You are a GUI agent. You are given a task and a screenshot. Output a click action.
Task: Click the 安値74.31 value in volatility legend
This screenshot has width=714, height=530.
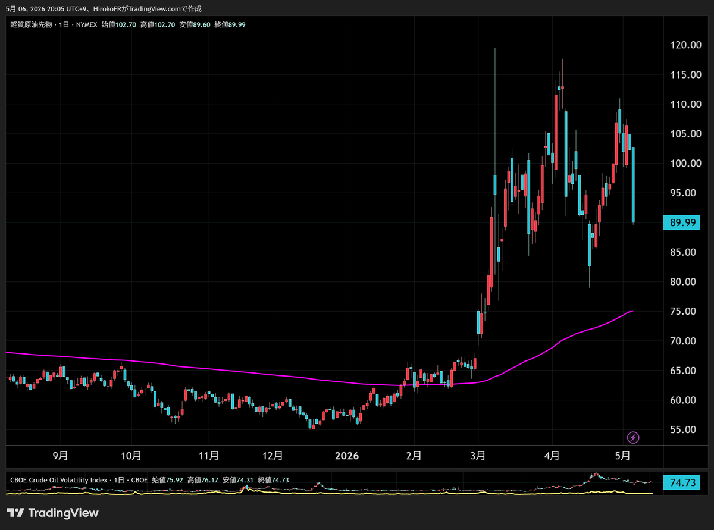click(x=238, y=480)
